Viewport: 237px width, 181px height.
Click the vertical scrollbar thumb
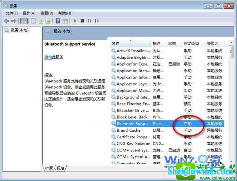[231, 52]
